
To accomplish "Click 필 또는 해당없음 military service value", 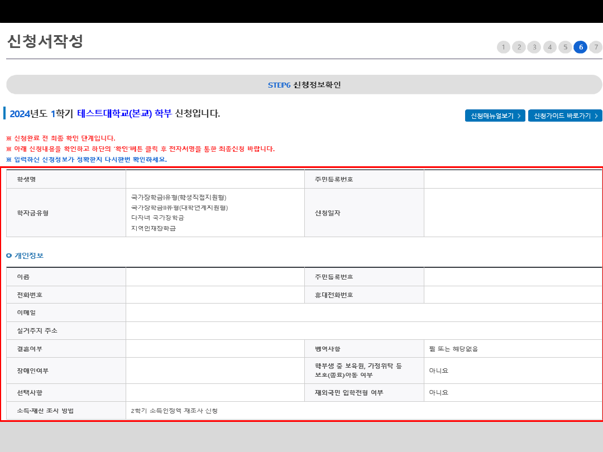I will click(453, 349).
